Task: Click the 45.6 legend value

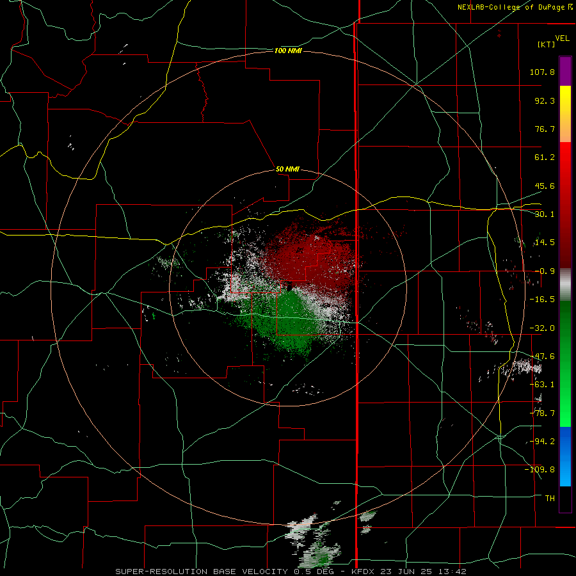Action: 545,186
